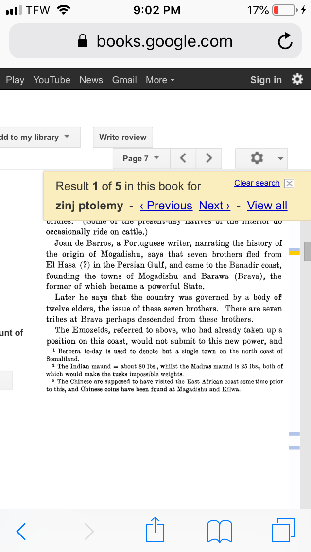
Task: Open Gmail from the Google bar
Action: [x=124, y=80]
